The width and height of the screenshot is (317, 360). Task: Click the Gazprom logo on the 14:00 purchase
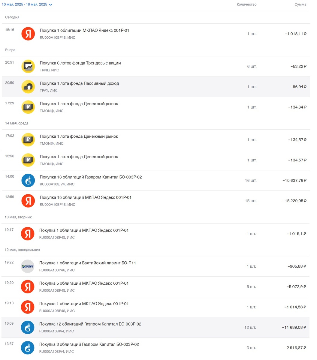point(28,181)
